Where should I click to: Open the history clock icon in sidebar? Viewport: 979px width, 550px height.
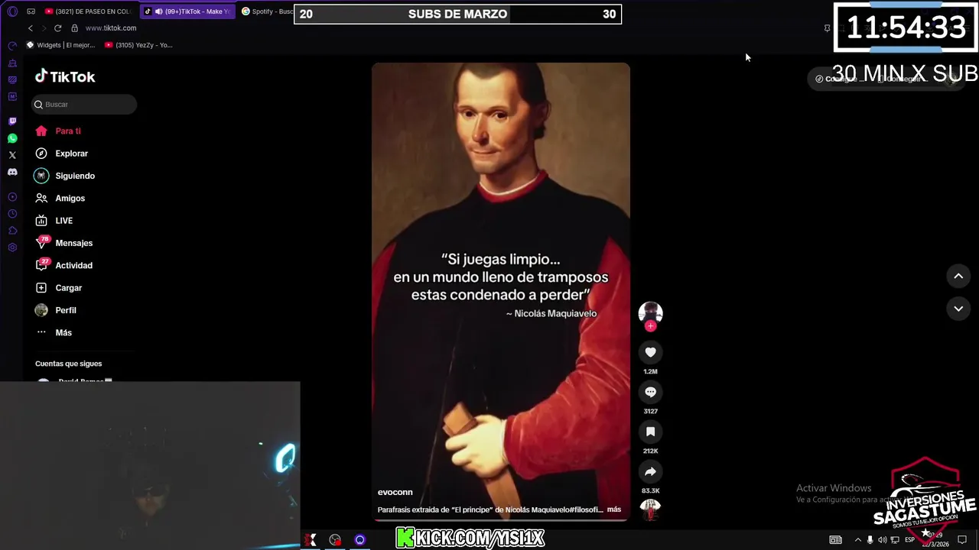(12, 214)
